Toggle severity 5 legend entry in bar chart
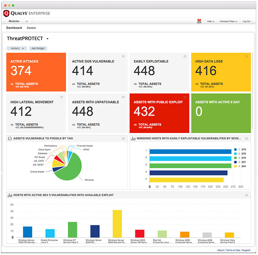The width and height of the screenshot is (258, 255). tap(239, 162)
